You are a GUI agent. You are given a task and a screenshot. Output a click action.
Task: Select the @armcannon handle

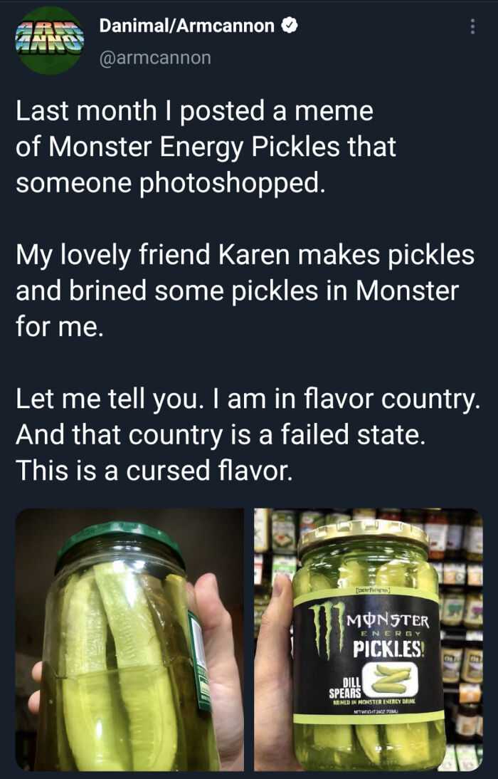157,58
